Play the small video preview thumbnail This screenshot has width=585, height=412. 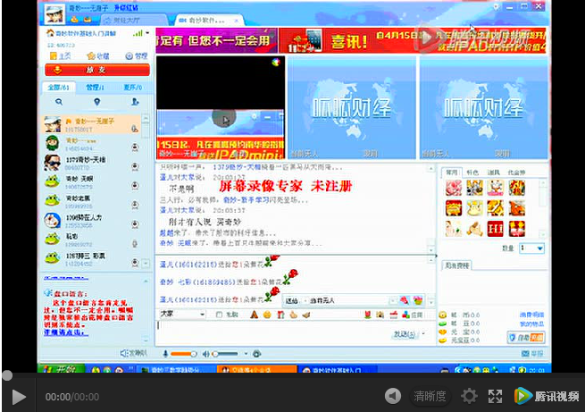[x=223, y=119]
